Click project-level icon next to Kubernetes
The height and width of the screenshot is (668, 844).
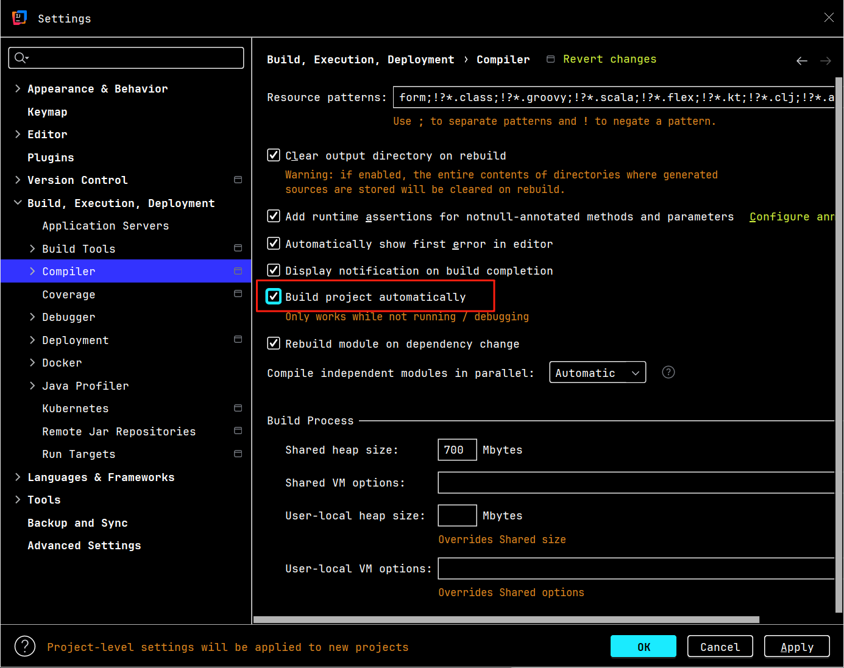pos(238,408)
